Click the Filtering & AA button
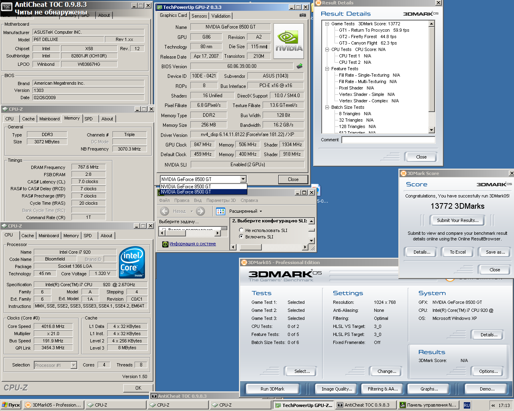514x411 pixels. [383, 389]
